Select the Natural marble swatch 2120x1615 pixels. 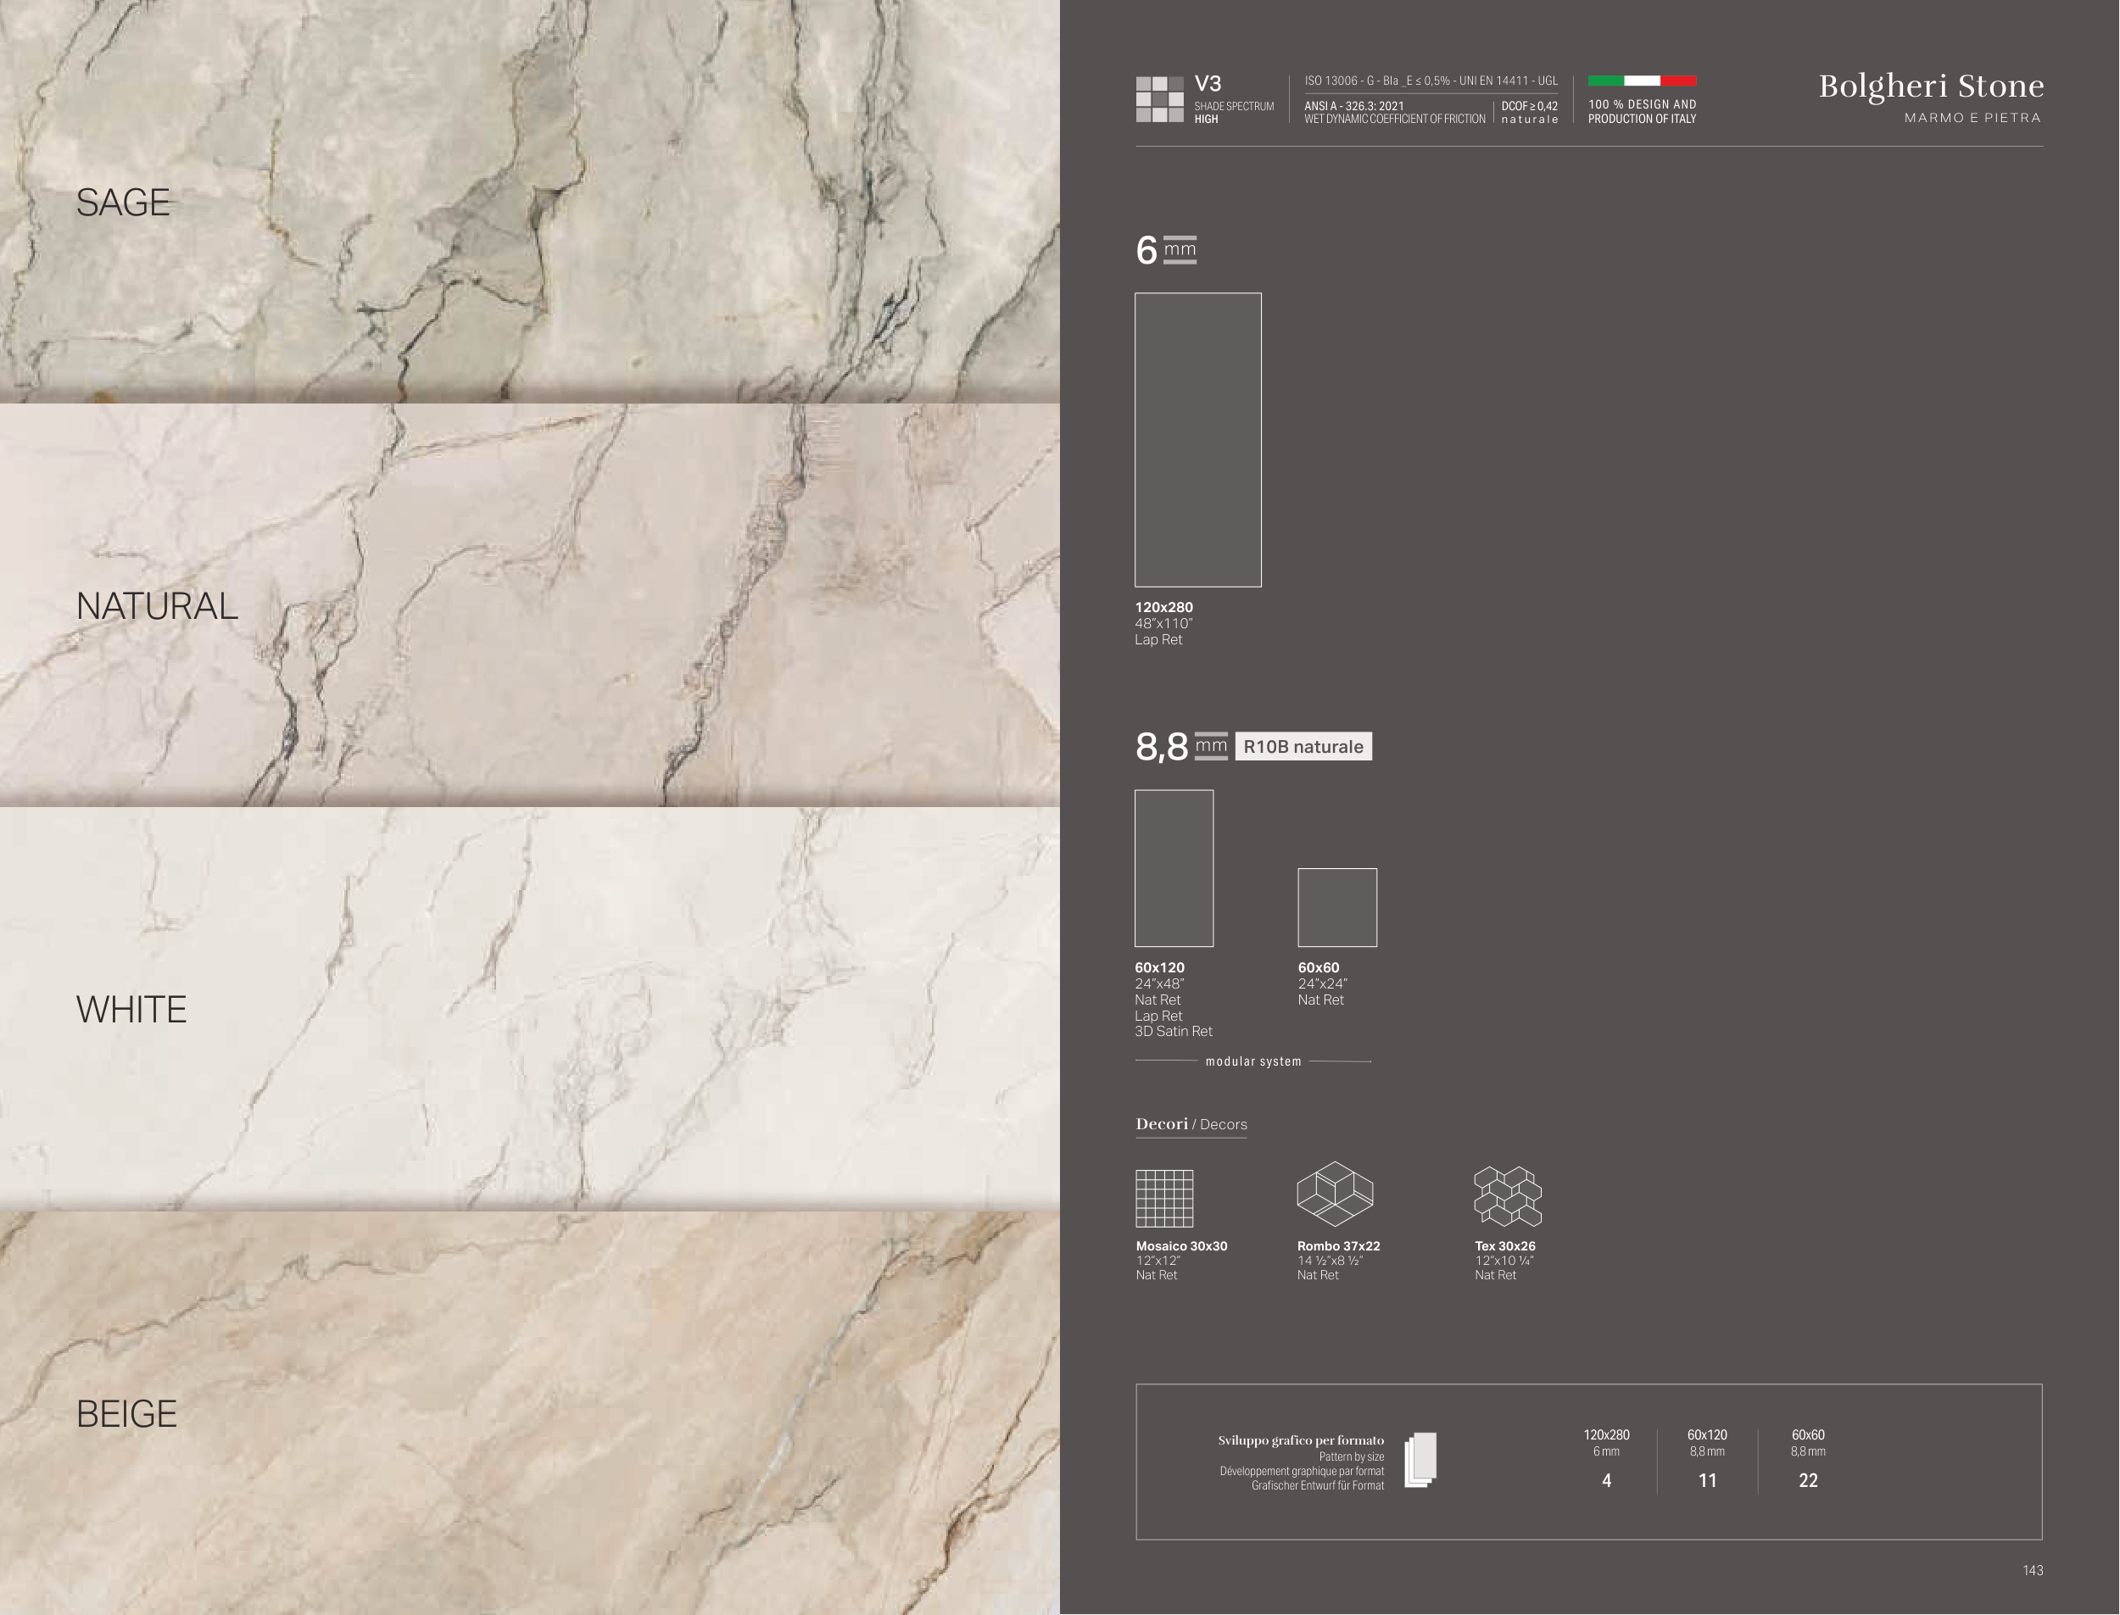pos(529,604)
